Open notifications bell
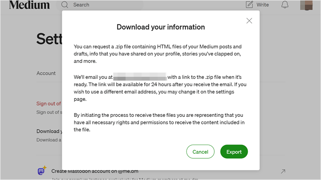The height and width of the screenshot is (180, 321). (285, 5)
